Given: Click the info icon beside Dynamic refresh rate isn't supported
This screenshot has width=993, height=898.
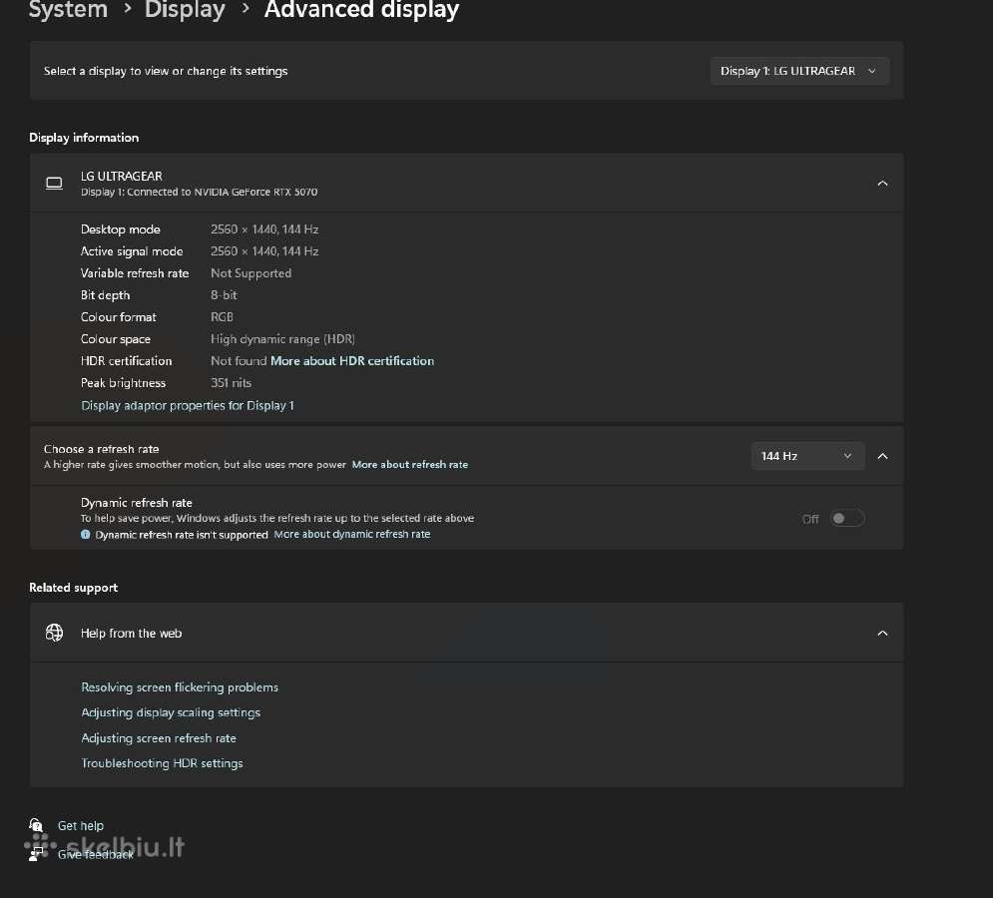Looking at the screenshot, I should pyautogui.click(x=86, y=535).
